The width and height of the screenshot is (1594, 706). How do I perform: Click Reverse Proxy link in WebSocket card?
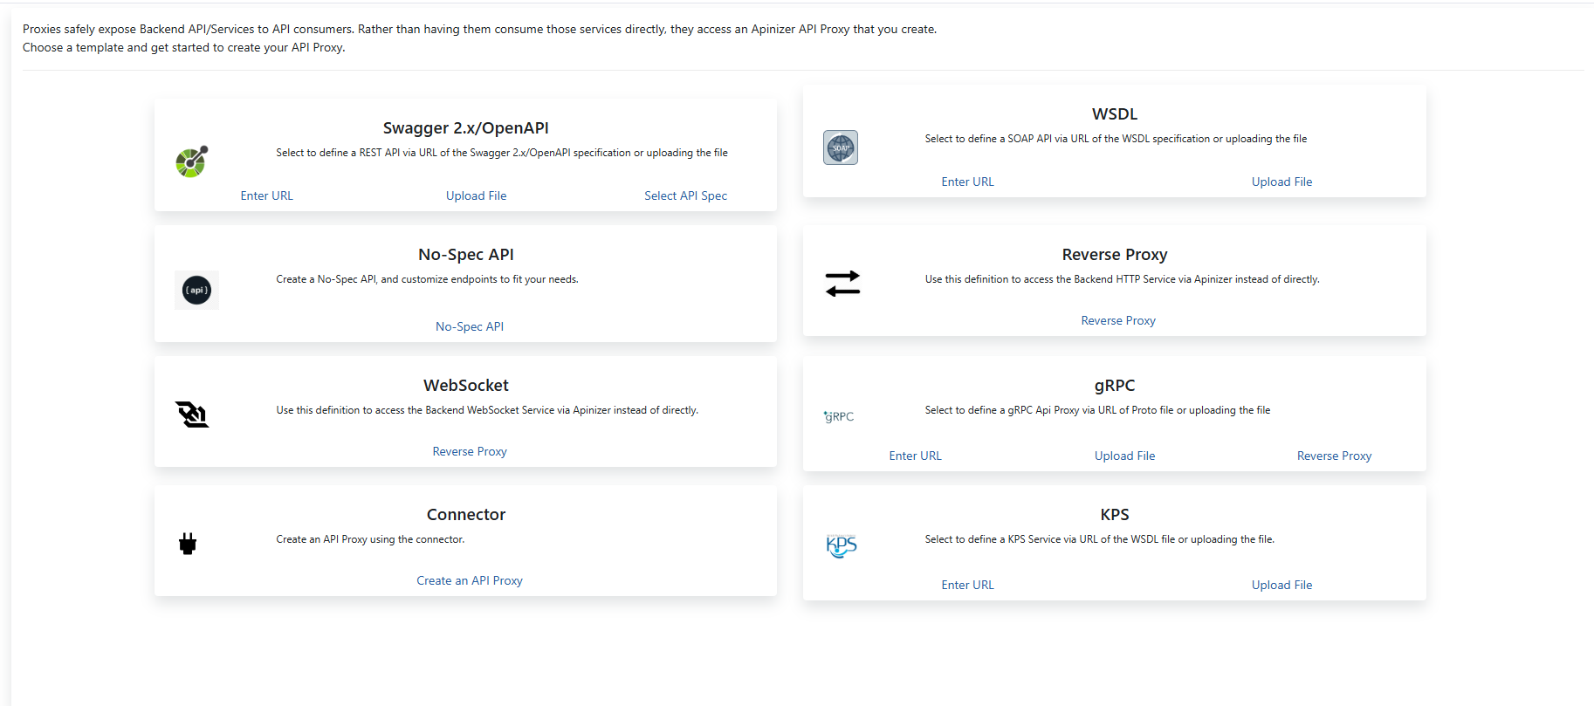(470, 451)
